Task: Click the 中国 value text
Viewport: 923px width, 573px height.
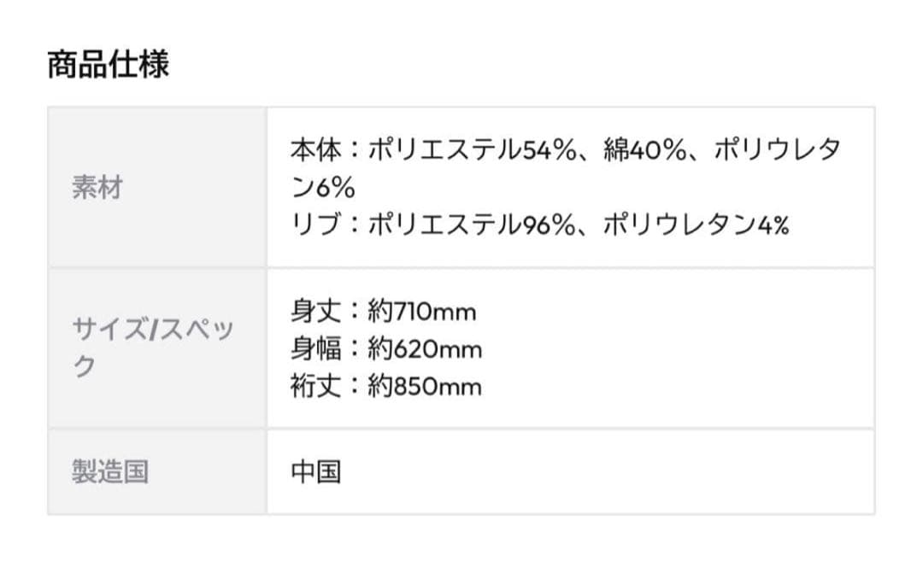Action: [x=315, y=471]
